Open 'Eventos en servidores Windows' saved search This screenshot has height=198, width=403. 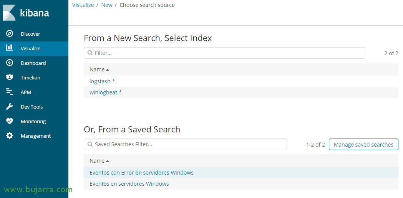(129, 184)
